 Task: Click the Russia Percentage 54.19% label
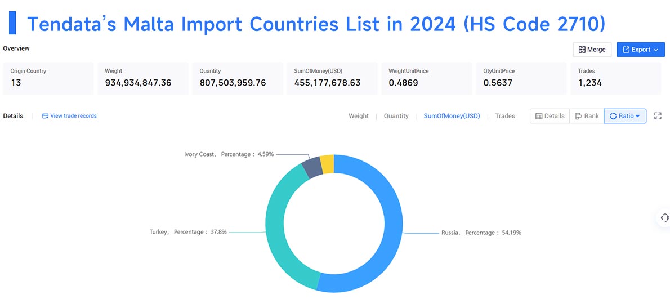(481, 233)
